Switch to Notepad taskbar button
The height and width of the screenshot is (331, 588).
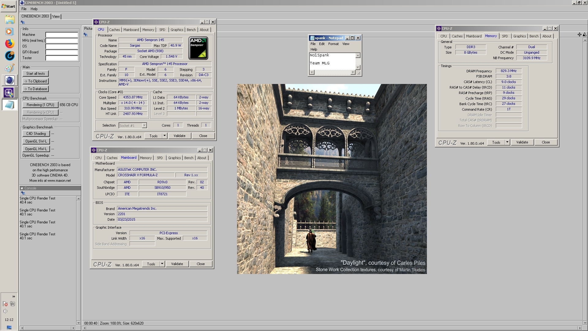coord(9,105)
